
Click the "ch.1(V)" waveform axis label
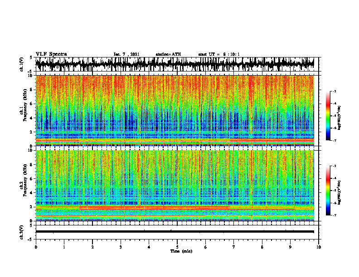tap(22, 64)
